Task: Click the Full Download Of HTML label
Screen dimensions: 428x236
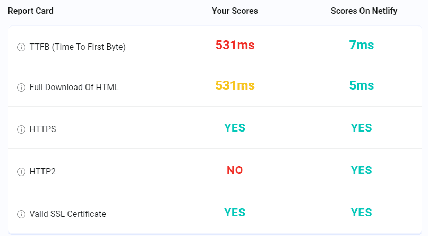Action: (74, 87)
